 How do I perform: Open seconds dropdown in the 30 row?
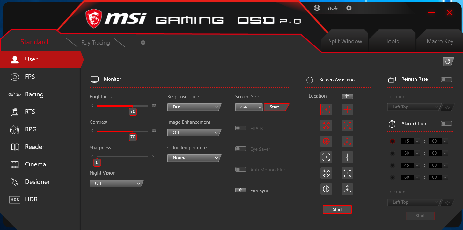[438, 153]
